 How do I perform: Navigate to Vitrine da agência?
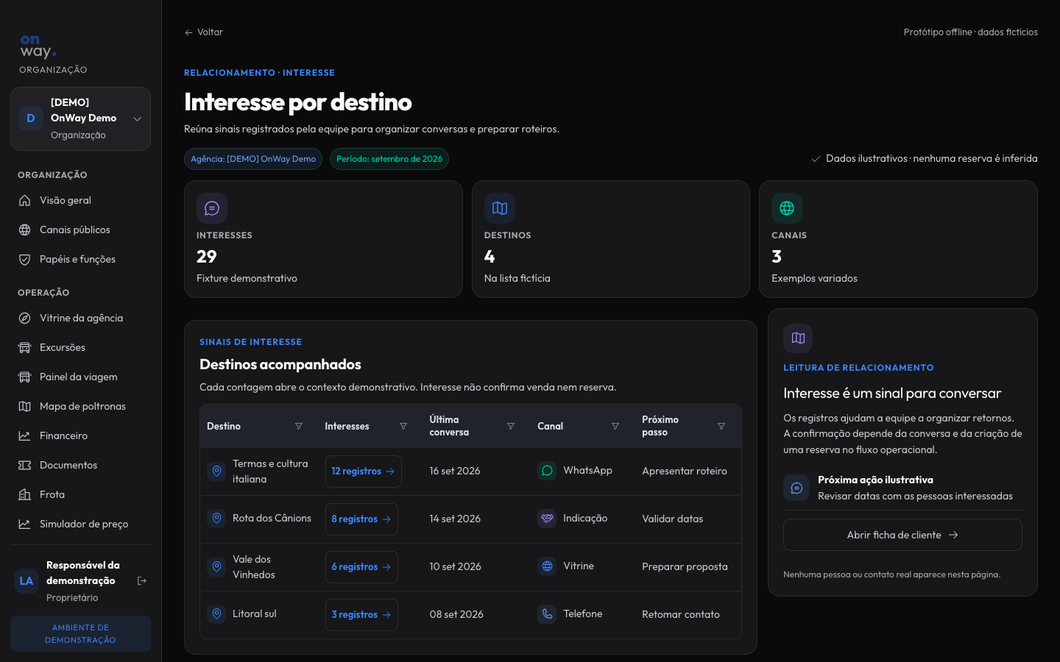pyautogui.click(x=80, y=318)
